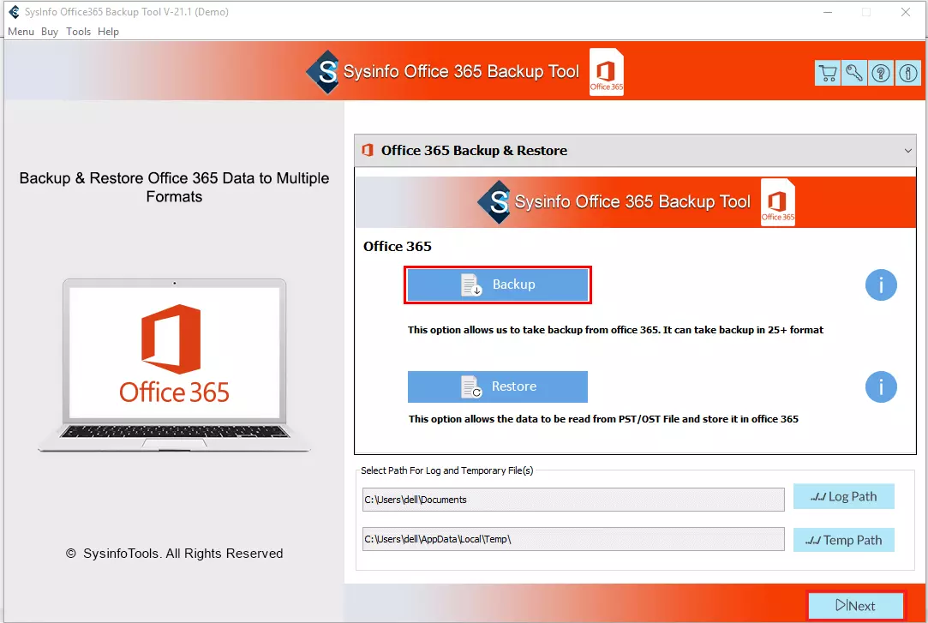Close the Backup Tool window

coord(906,12)
